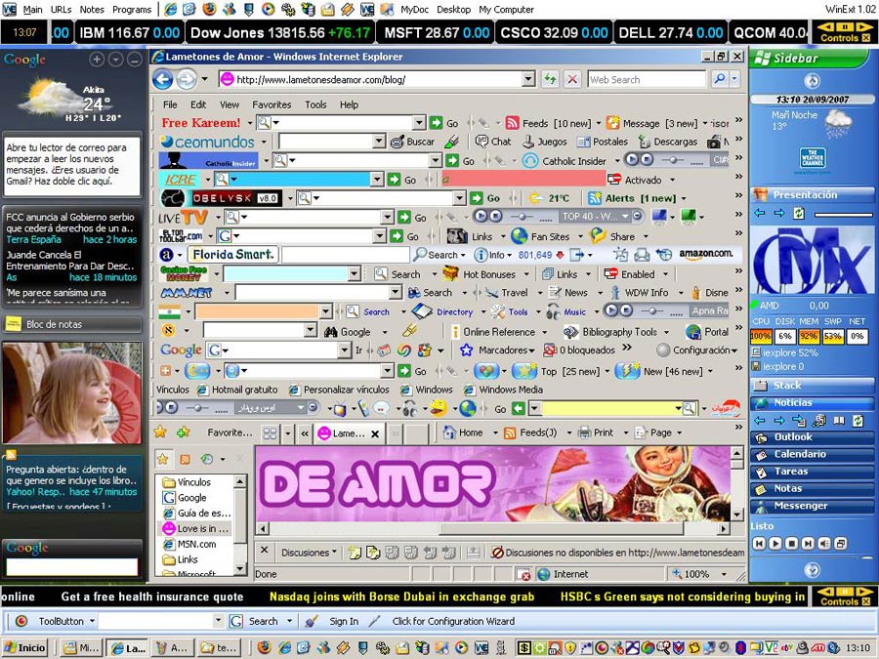
Task: Click the Hot Bonuses treasure chest icon
Action: 450,274
